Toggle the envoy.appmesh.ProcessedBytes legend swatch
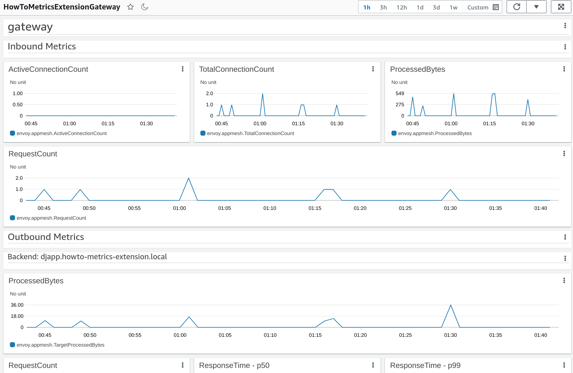 click(394, 133)
